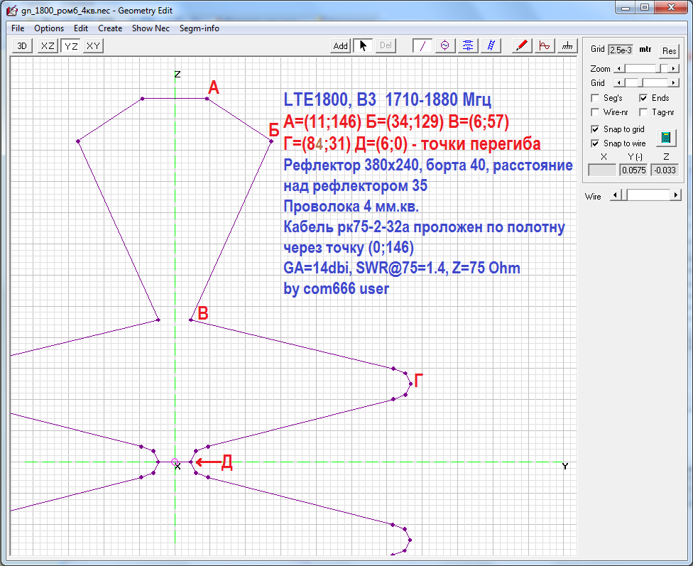This screenshot has width=693, height=566.
Task: Disable Snap to grid
Action: coord(596,129)
